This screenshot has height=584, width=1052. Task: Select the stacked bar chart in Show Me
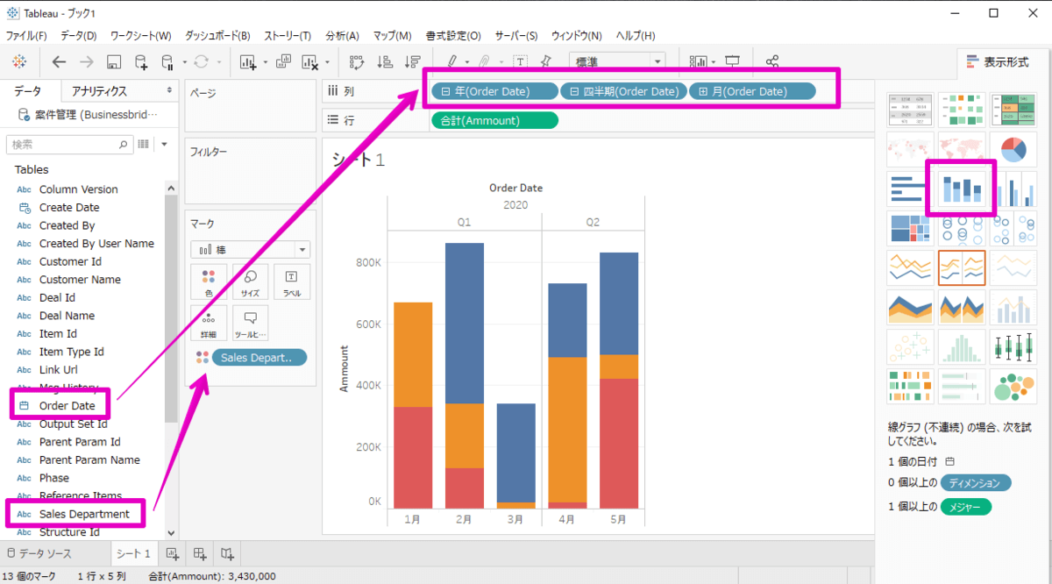pos(962,189)
